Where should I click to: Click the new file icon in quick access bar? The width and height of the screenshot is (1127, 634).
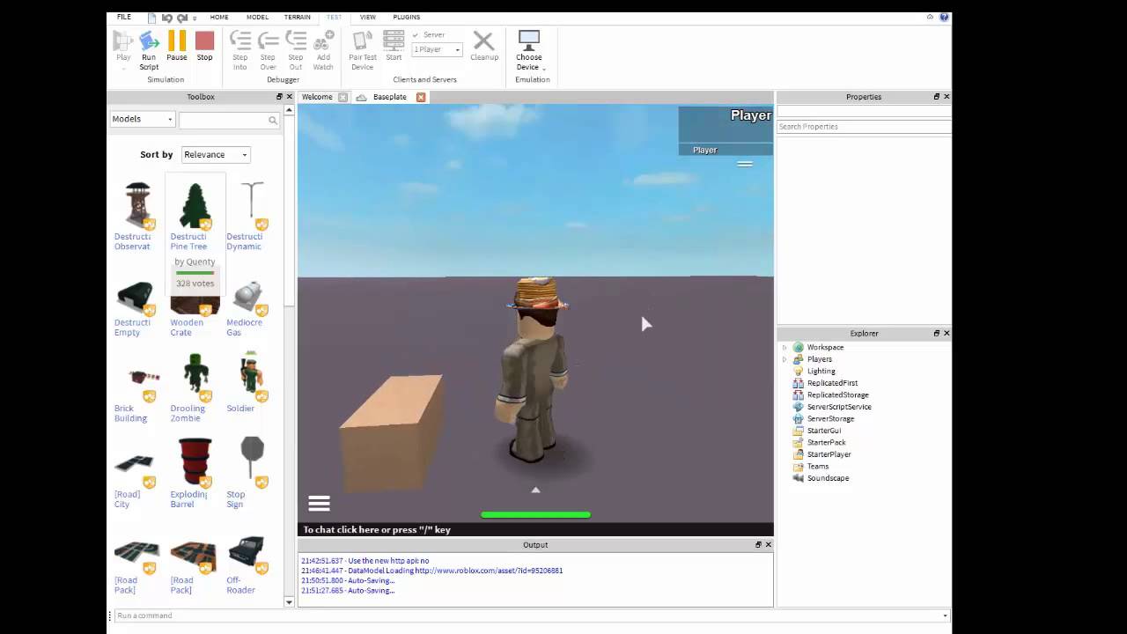(151, 18)
